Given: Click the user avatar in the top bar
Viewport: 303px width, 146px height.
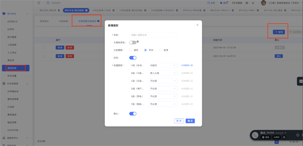Looking at the screenshot, I should (263, 3).
